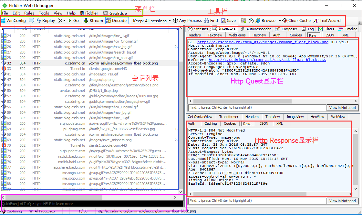Select session 64 p0.qhimg.com row
This screenshot has height=215, width=362.
click(x=89, y=129)
